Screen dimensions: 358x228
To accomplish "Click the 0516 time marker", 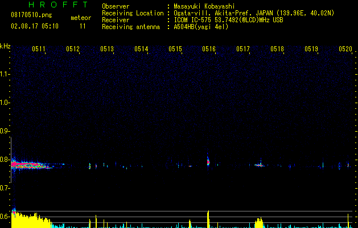I will click(x=209, y=49).
